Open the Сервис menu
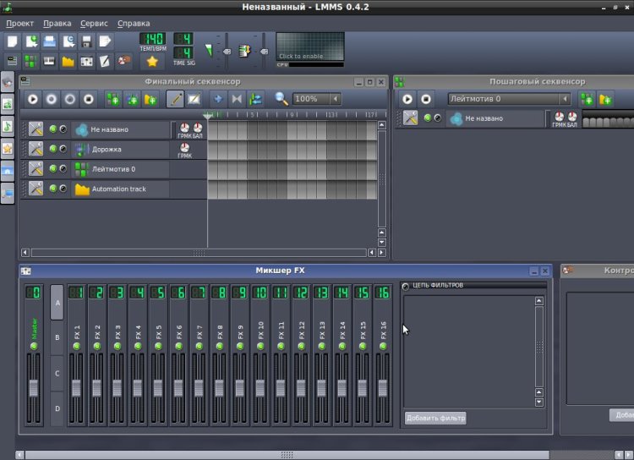 pos(94,24)
